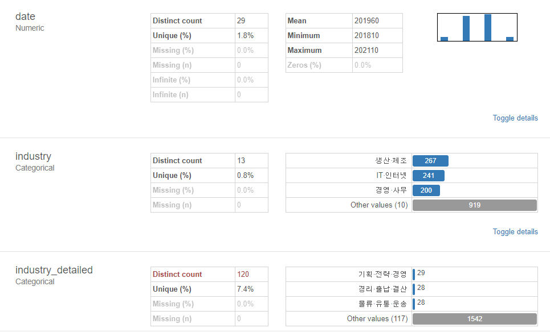Select the 경영·사무 bar showing 200
This screenshot has height=332, width=550.
pos(426,190)
